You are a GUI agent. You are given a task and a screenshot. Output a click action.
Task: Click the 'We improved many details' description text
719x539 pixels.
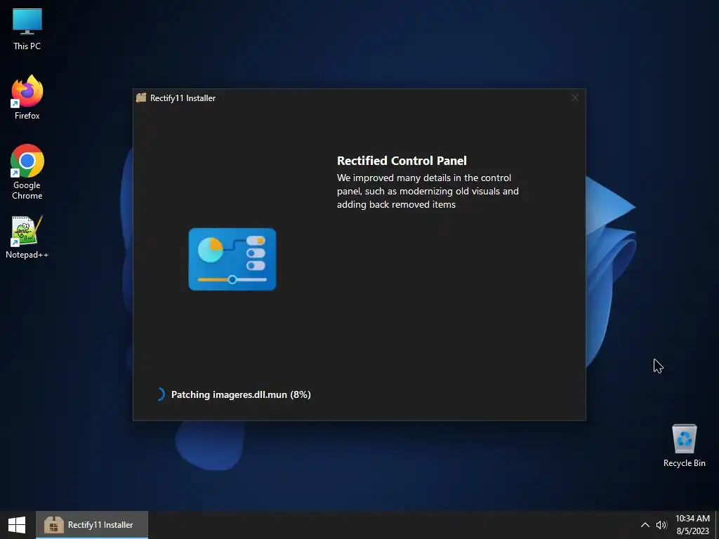pos(428,191)
